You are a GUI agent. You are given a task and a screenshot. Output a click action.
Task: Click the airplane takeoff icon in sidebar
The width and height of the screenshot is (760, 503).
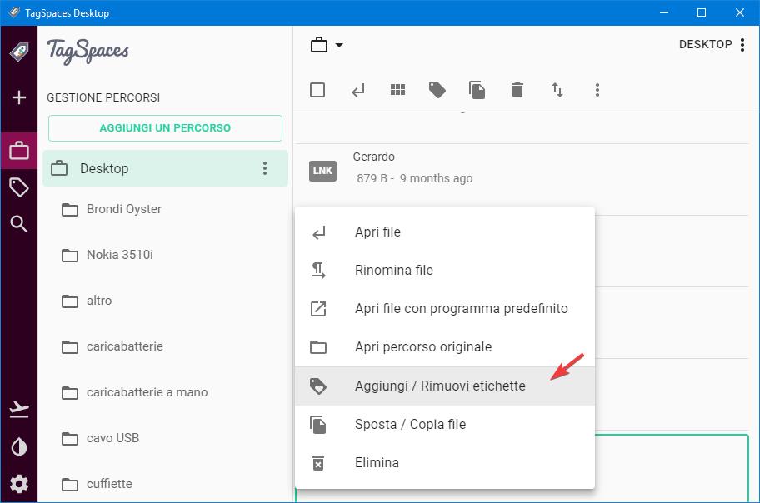click(x=19, y=410)
